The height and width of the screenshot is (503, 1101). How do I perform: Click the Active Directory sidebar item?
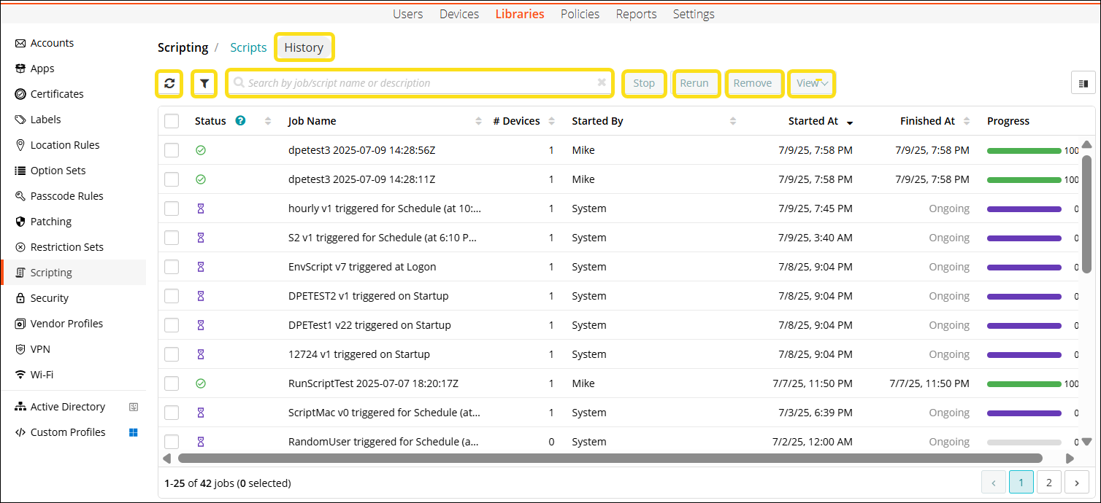[x=67, y=407]
